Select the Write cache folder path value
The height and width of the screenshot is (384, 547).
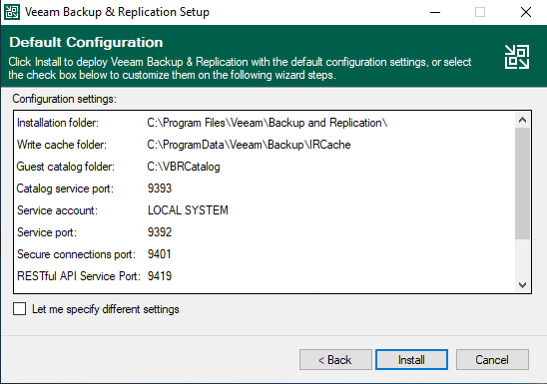tap(249, 145)
